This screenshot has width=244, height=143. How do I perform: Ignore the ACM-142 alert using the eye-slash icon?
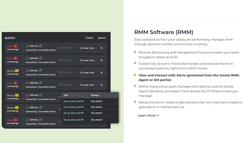point(101,48)
